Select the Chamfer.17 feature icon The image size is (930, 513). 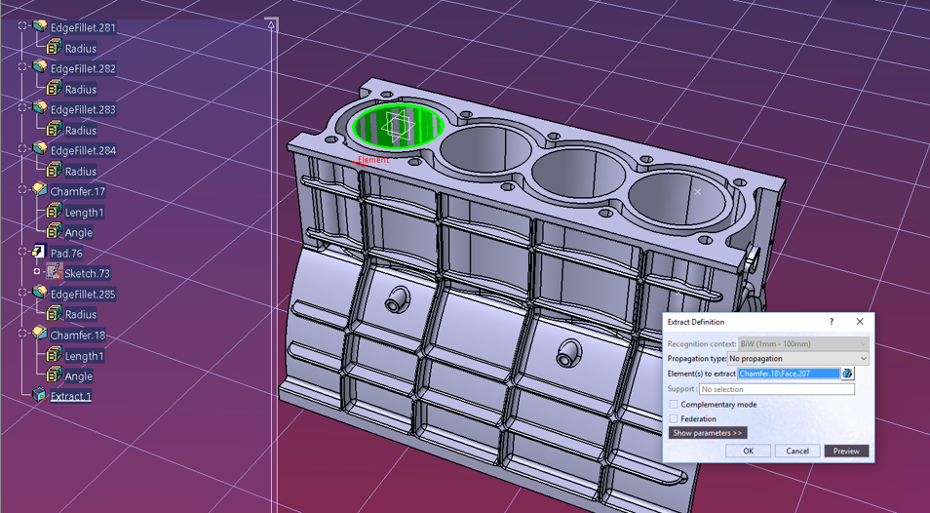tap(39, 190)
